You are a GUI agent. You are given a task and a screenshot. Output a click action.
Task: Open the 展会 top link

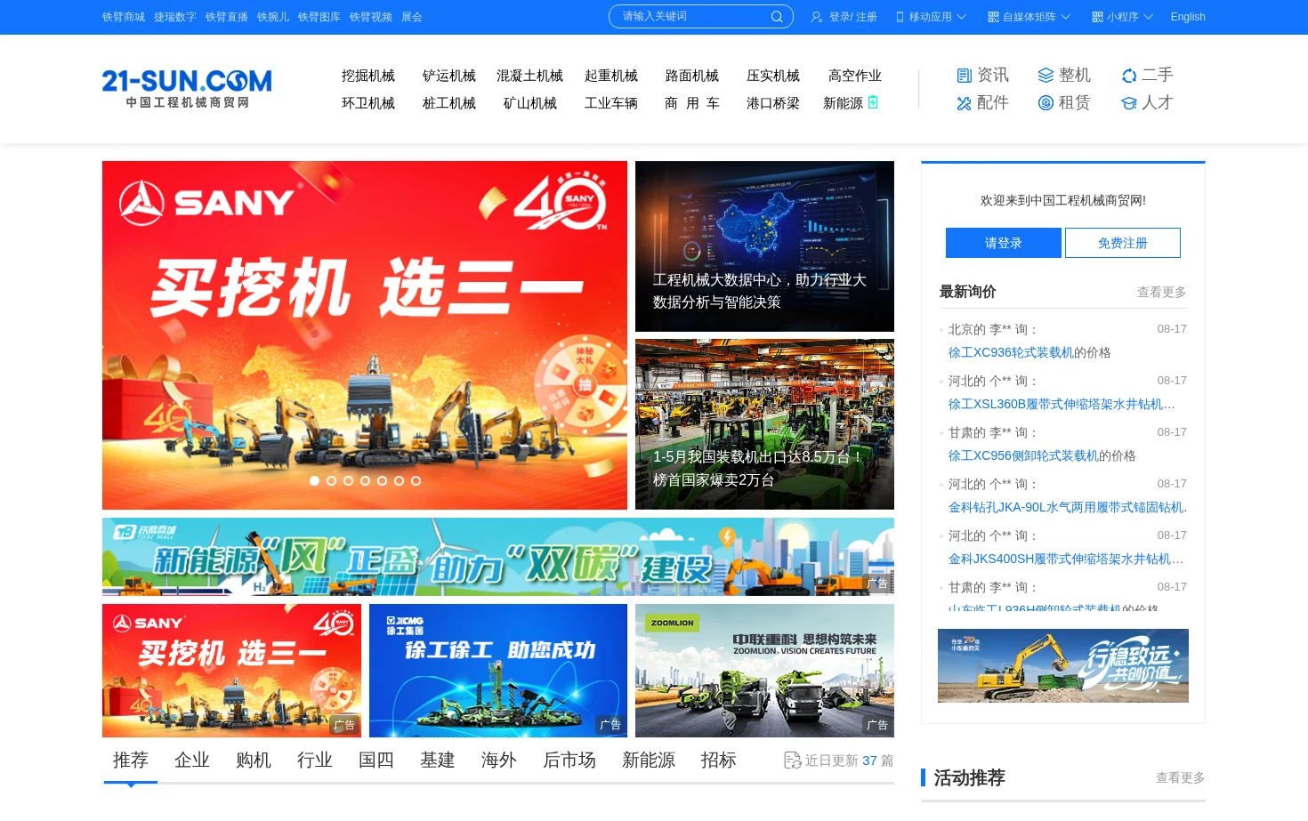(412, 17)
